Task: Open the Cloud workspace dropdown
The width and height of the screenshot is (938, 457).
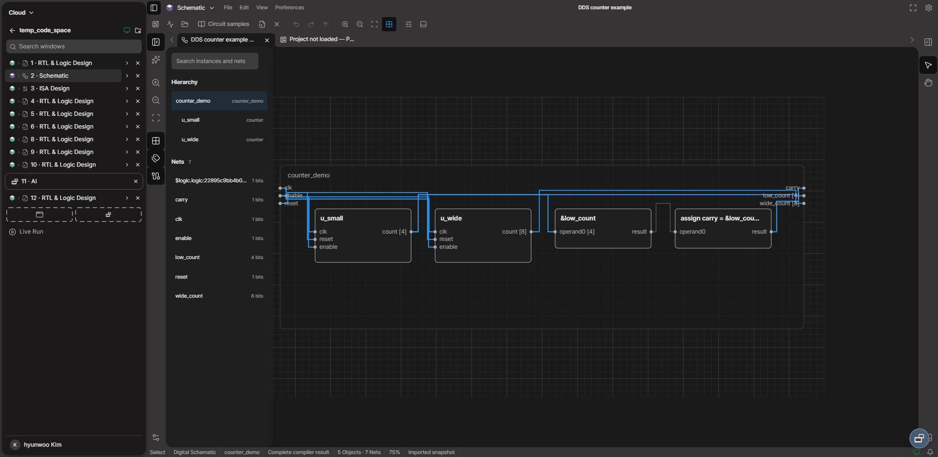Action: pos(21,12)
